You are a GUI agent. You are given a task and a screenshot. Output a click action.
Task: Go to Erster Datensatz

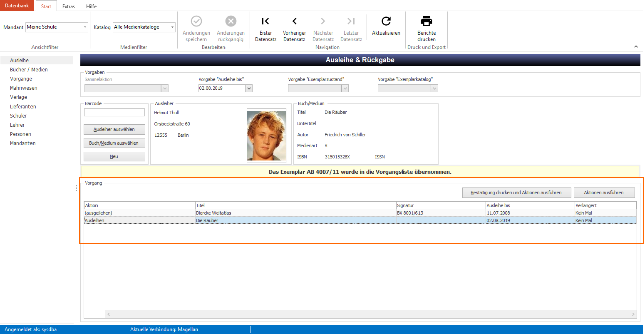265,21
